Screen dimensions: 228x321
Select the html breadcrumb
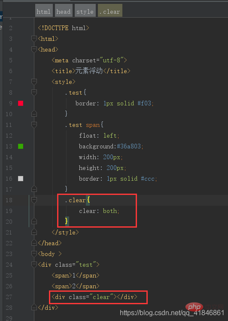[x=44, y=11]
